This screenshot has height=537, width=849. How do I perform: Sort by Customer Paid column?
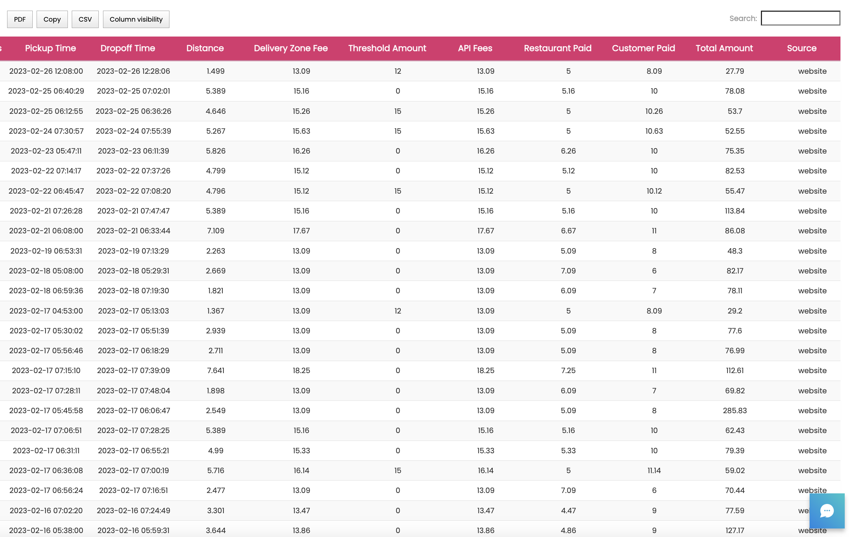[x=643, y=48]
